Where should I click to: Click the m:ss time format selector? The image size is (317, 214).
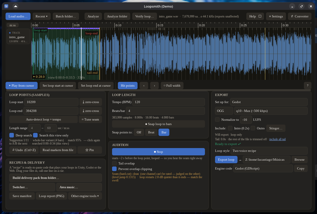click(x=13, y=25)
